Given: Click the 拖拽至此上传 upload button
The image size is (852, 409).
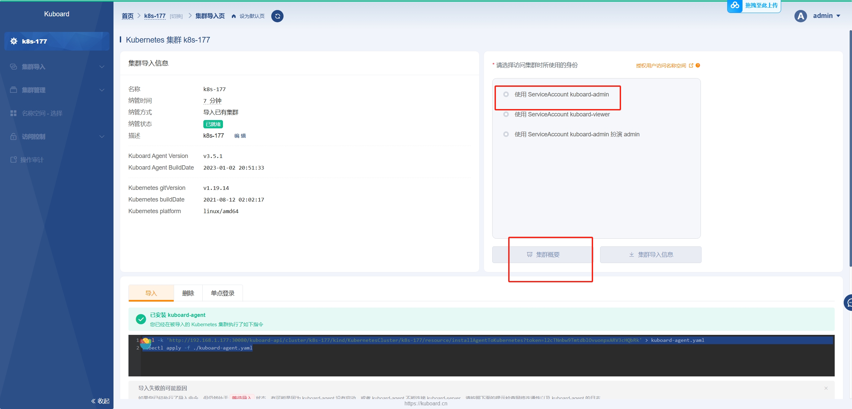Looking at the screenshot, I should click(754, 6).
